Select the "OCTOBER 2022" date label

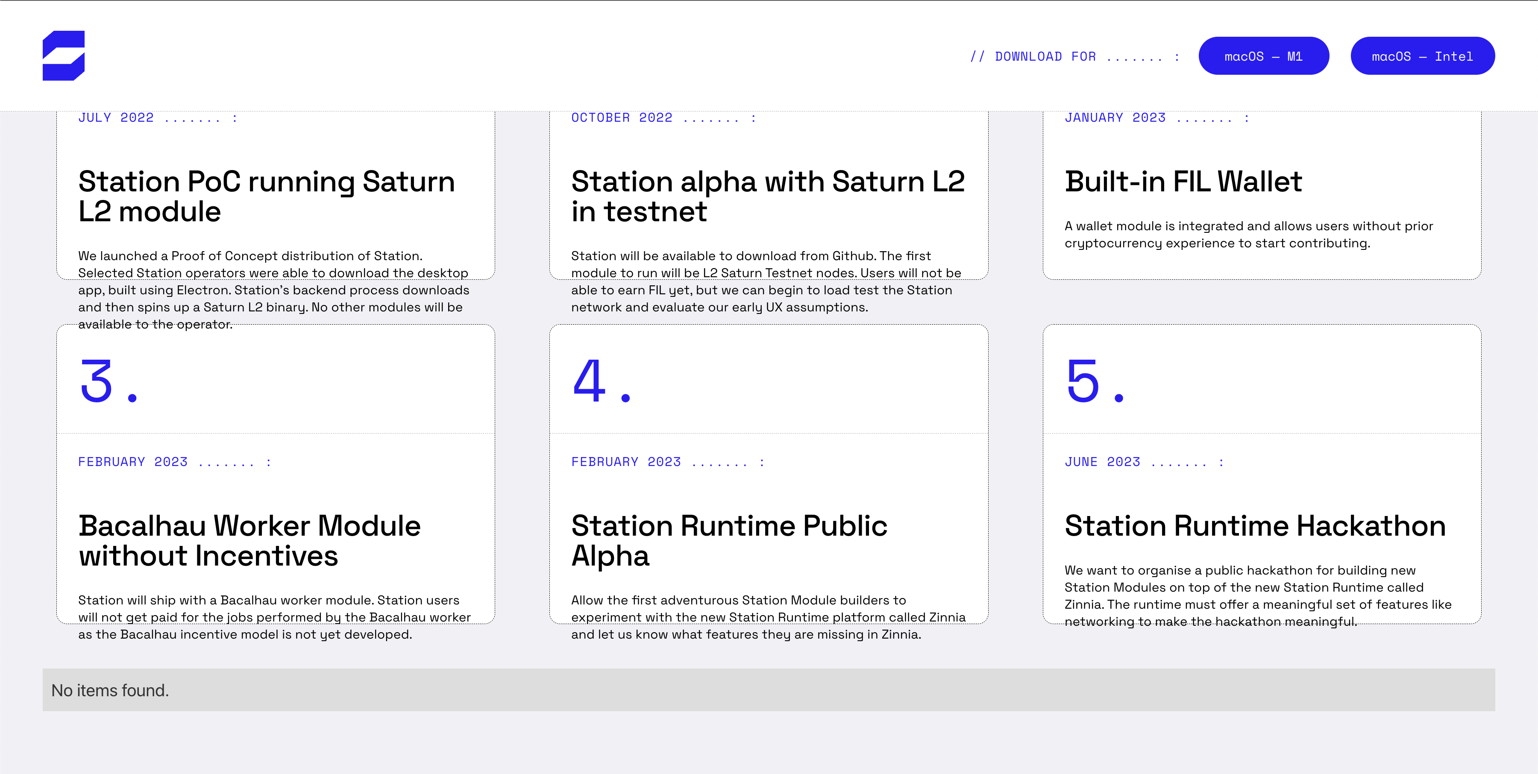tap(622, 117)
